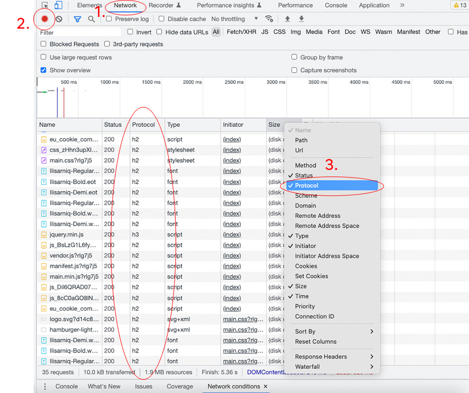Open network search magnifier

click(91, 19)
